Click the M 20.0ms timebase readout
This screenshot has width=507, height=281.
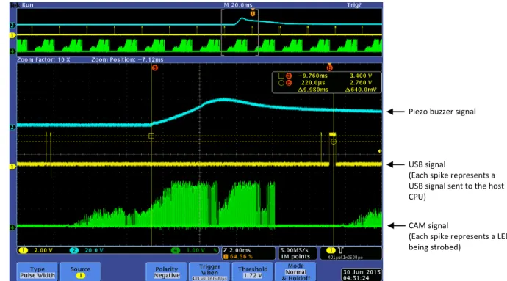tap(237, 5)
